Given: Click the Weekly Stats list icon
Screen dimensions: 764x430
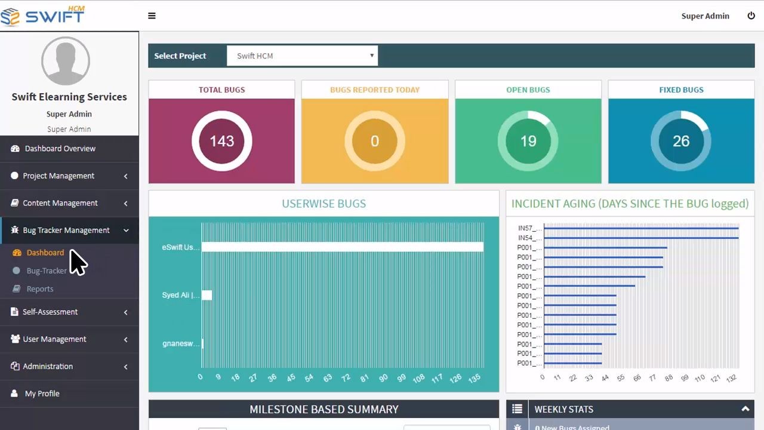Looking at the screenshot, I should tap(517, 409).
